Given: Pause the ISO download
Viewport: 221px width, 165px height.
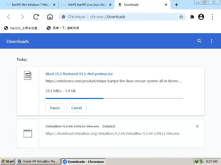Looking at the screenshot, I should [x=55, y=108].
